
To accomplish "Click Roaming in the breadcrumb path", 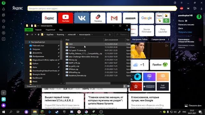I will [x=61, y=34].
